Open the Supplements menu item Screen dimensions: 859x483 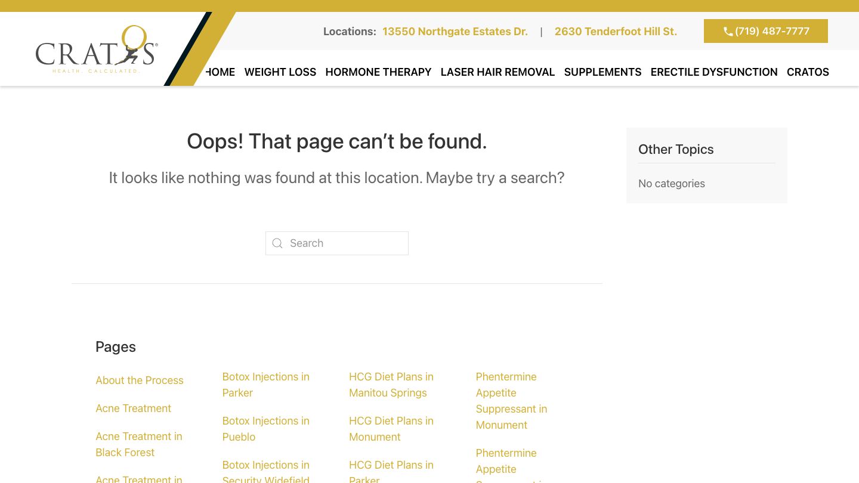[602, 72]
